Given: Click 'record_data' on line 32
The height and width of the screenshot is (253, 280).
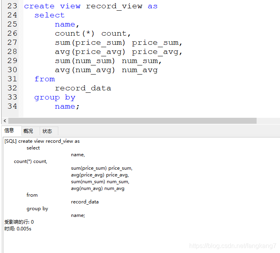Looking at the screenshot, I should coord(83,88).
